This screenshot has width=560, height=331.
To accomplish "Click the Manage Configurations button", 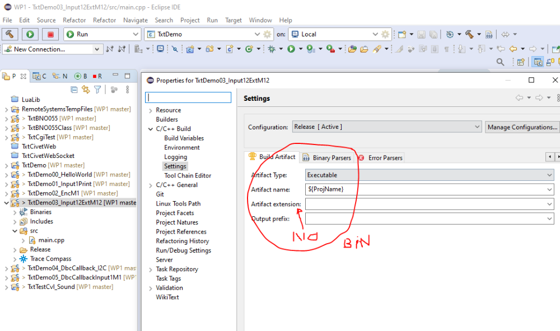I will pos(522,127).
